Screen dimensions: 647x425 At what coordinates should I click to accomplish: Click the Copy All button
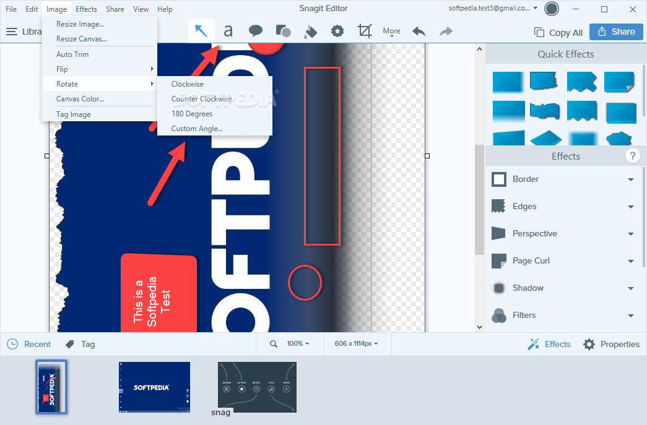pos(558,33)
